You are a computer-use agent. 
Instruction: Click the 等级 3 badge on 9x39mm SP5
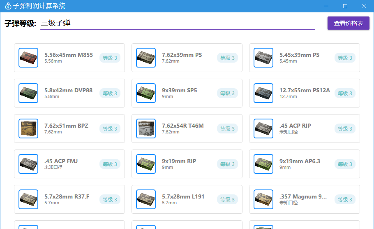tap(227, 93)
